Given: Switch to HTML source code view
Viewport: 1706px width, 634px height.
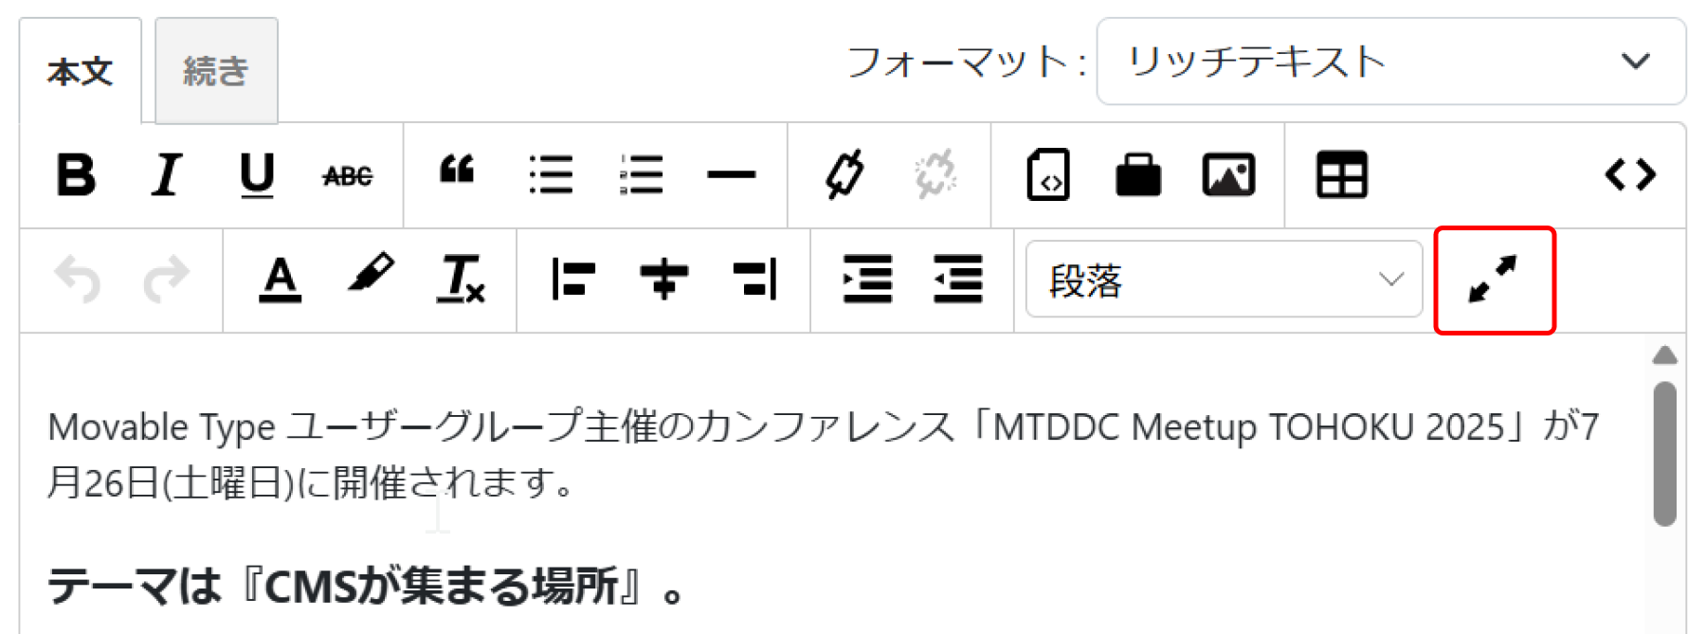Looking at the screenshot, I should tap(1630, 174).
